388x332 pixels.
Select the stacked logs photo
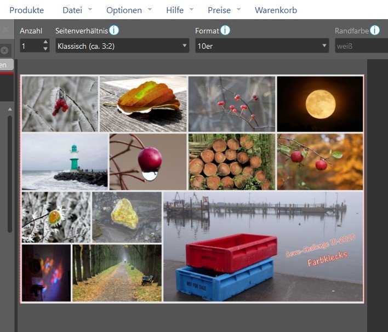232,162
